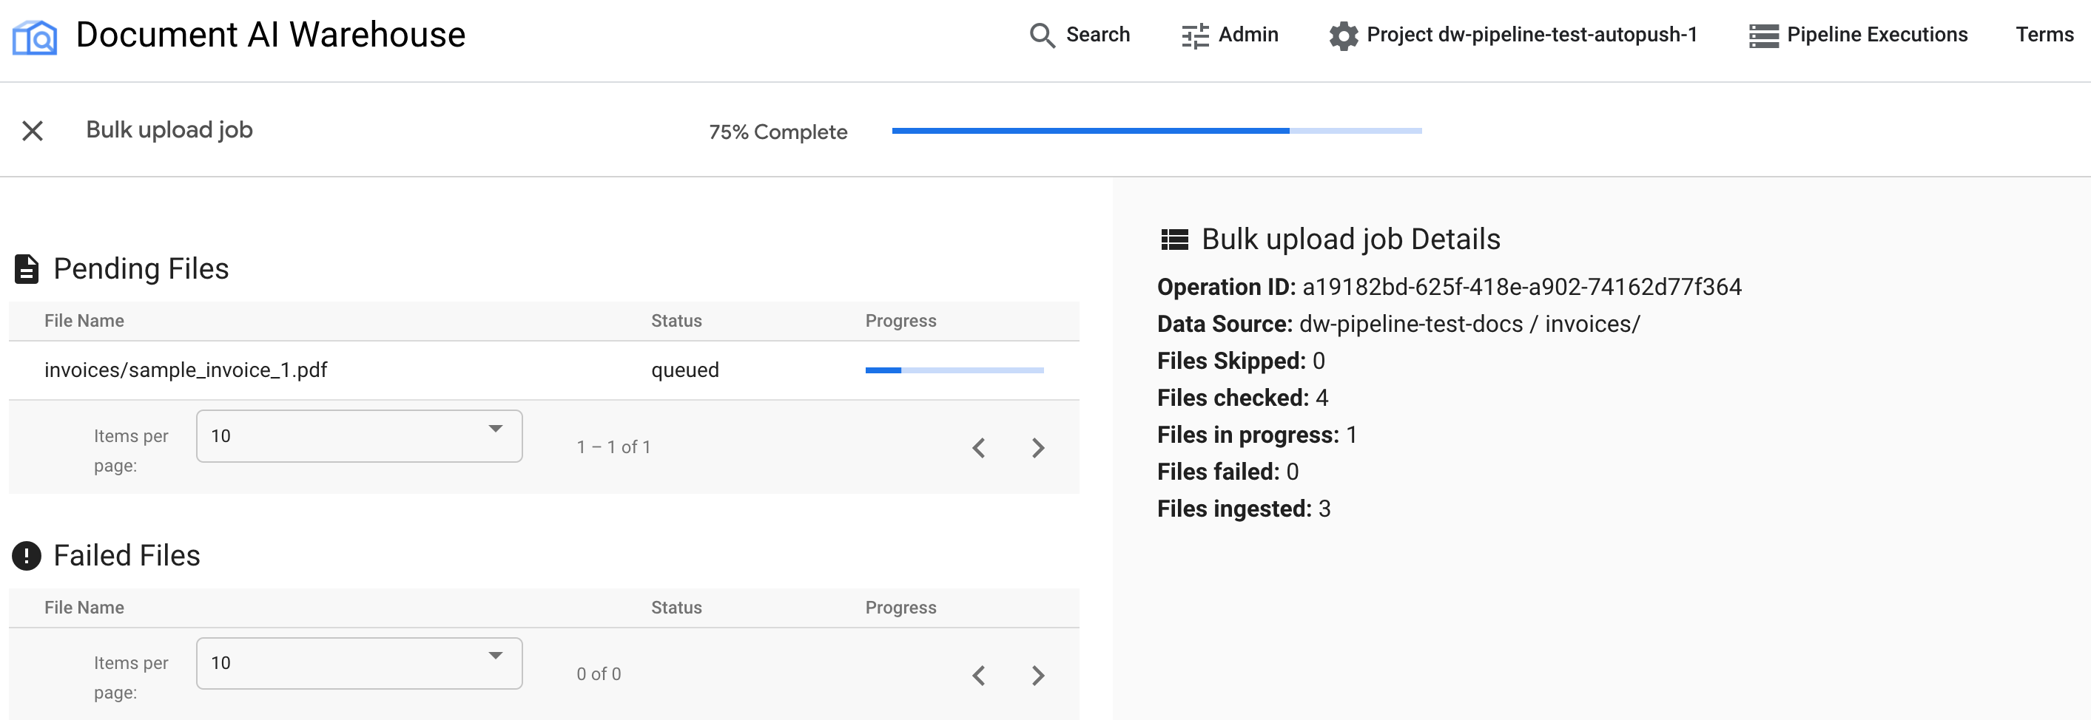
Task: Go to previous page of Failed Files
Action: [x=979, y=676]
